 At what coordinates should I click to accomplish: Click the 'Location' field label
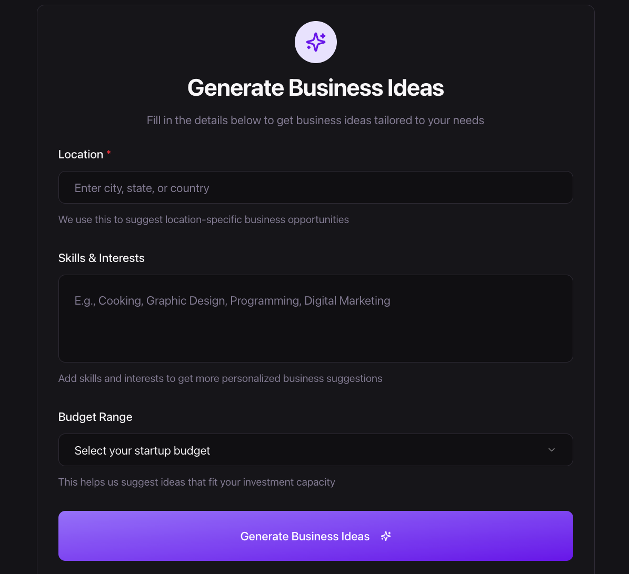(82, 154)
